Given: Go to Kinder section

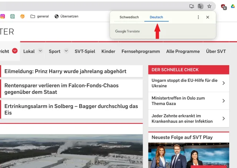Looking at the screenshot, I should pos(108,52).
